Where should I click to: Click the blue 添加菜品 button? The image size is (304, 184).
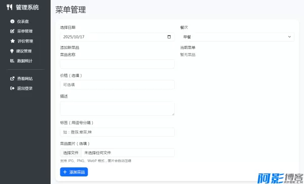tap(74, 172)
